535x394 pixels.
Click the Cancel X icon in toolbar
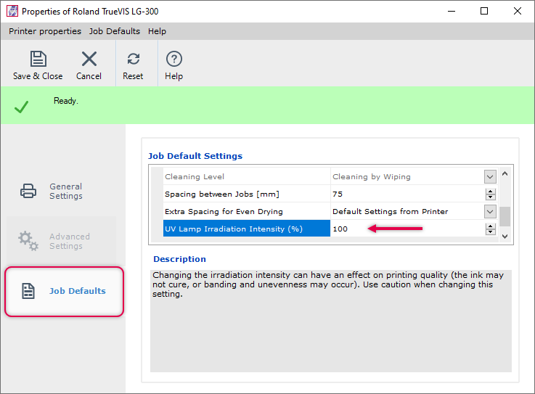coord(89,59)
